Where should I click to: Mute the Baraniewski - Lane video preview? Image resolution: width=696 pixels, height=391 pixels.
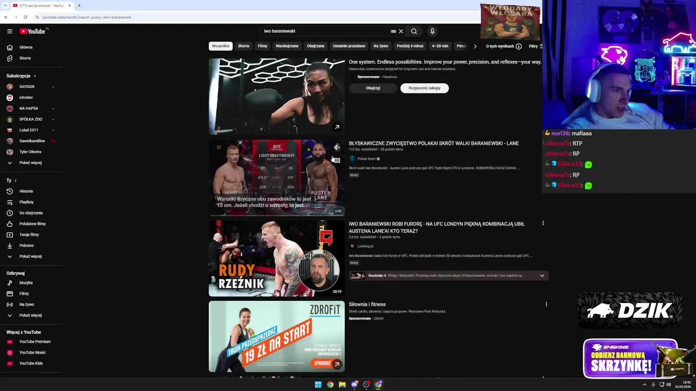tap(337, 147)
